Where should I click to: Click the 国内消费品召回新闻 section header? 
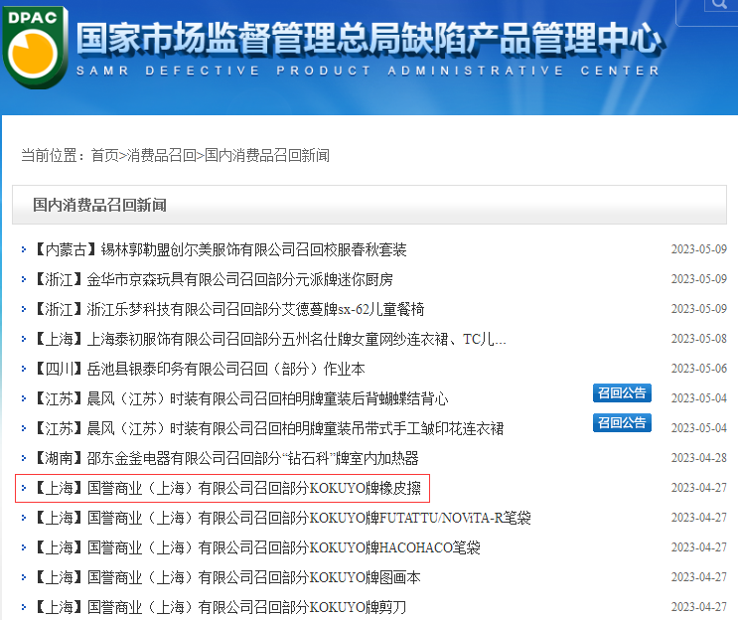[x=99, y=205]
